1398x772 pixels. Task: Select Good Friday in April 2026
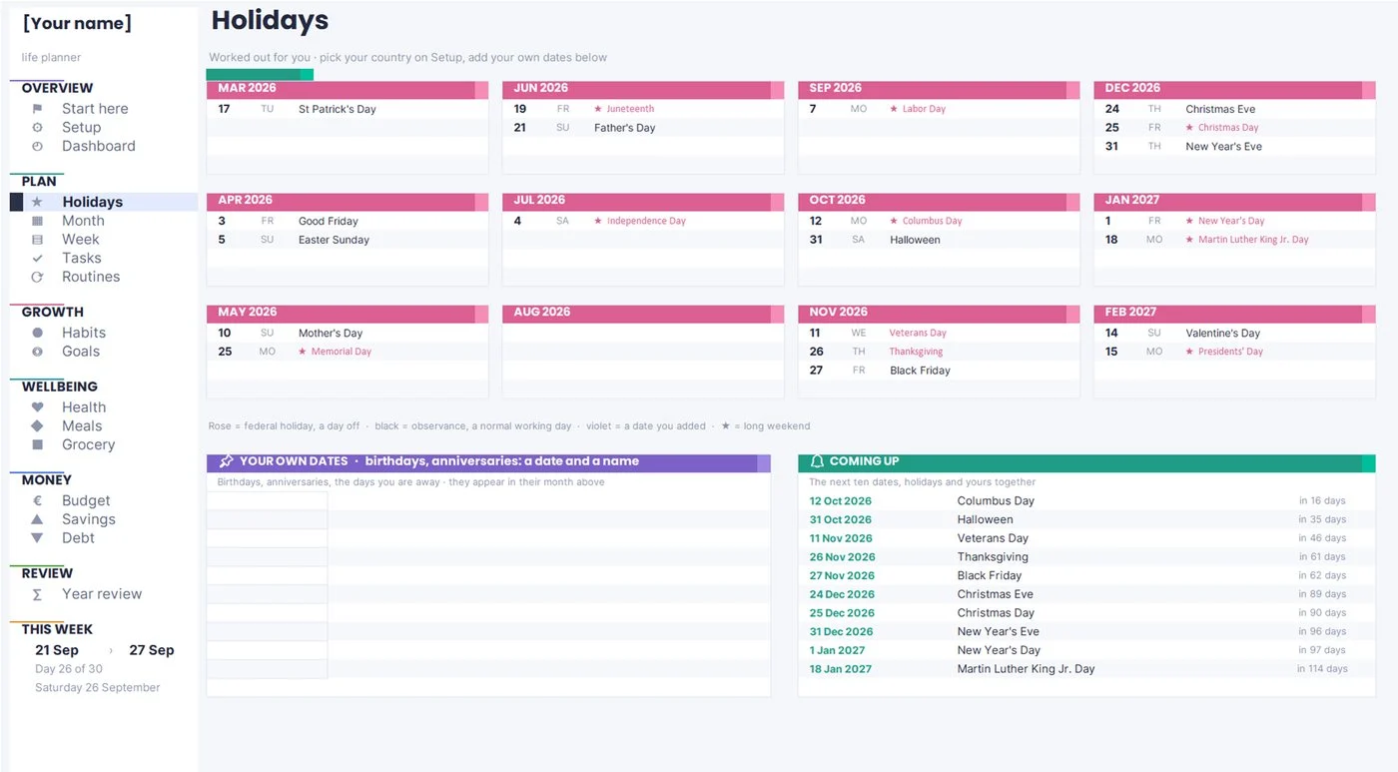(x=329, y=221)
